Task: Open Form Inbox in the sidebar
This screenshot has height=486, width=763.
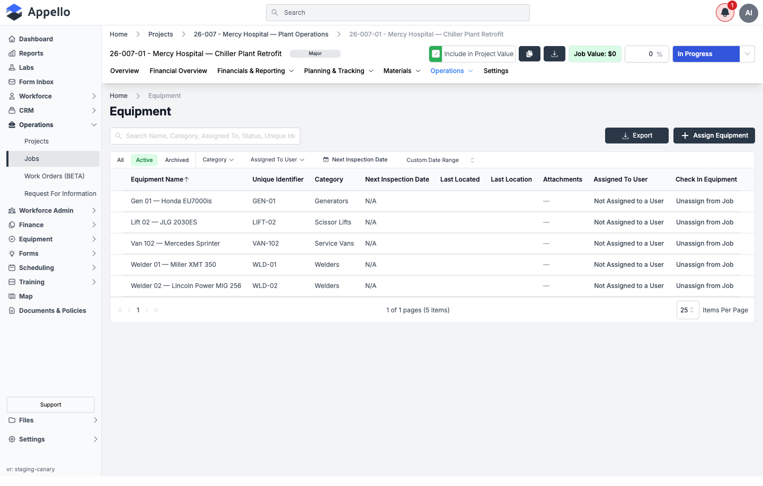Action: [x=36, y=82]
